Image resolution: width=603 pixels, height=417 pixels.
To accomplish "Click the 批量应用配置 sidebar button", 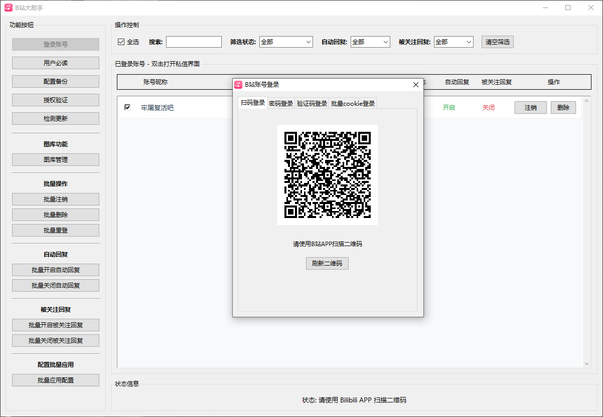I will [55, 380].
